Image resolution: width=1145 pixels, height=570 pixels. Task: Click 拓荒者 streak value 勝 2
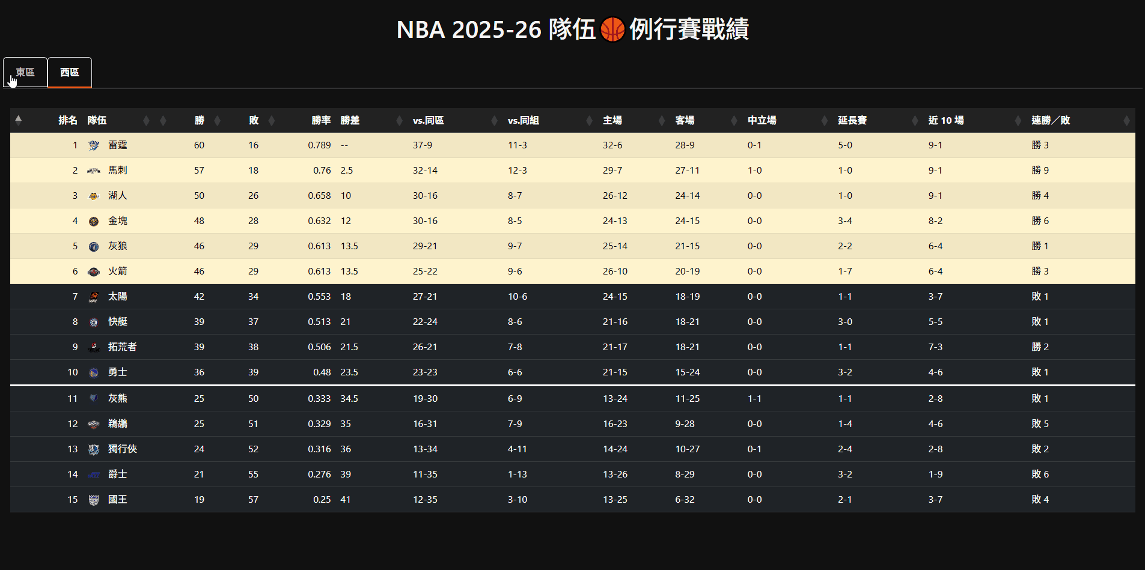(x=1040, y=347)
